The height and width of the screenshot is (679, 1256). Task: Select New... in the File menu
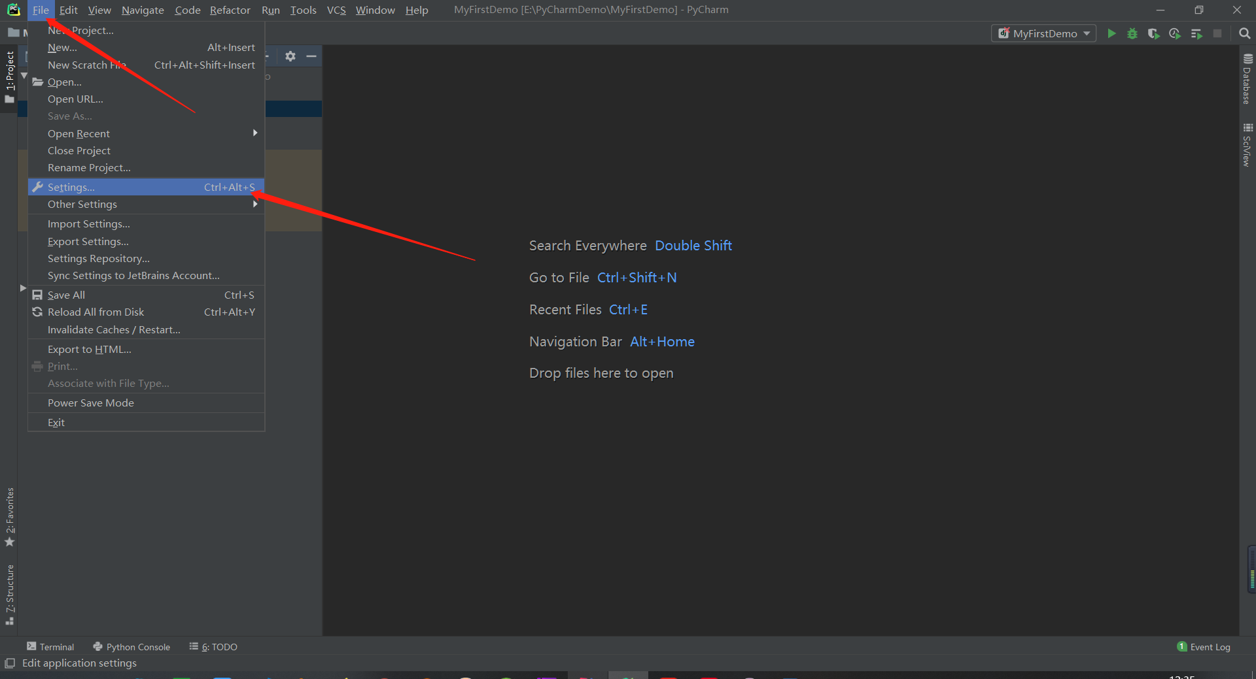[x=146, y=48]
